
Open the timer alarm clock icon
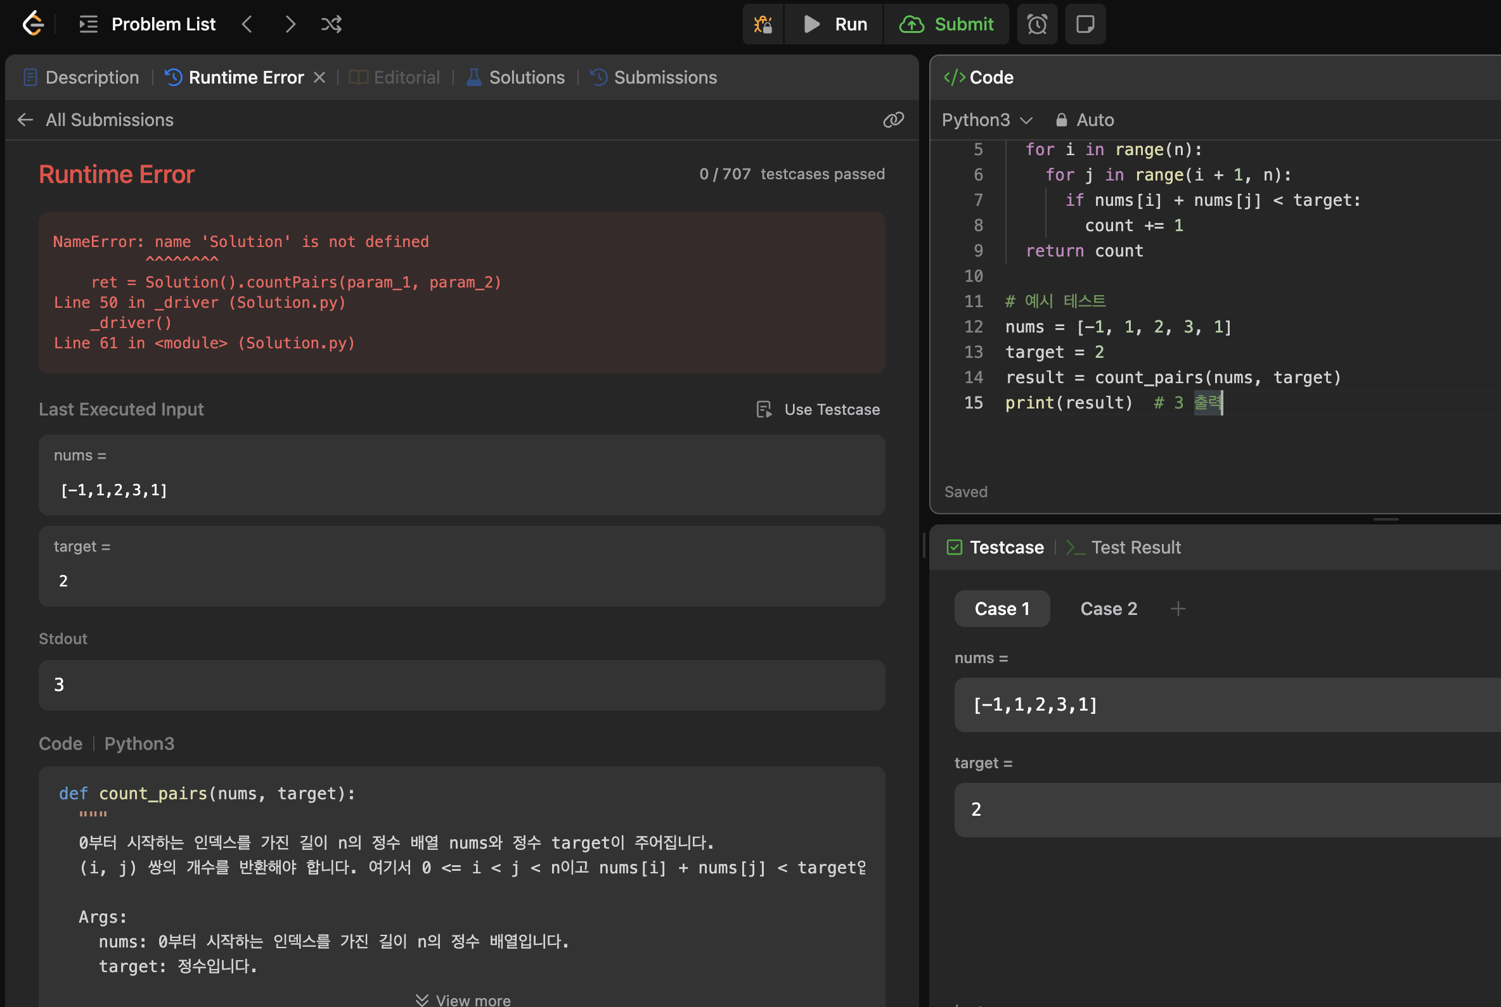point(1037,25)
